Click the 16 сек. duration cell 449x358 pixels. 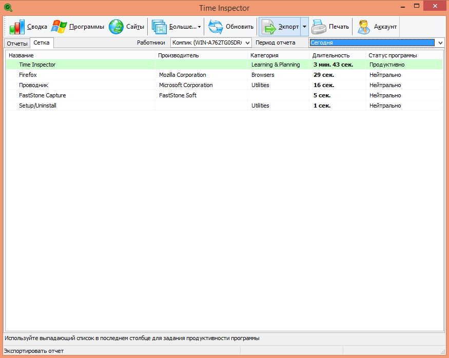pyautogui.click(x=324, y=85)
